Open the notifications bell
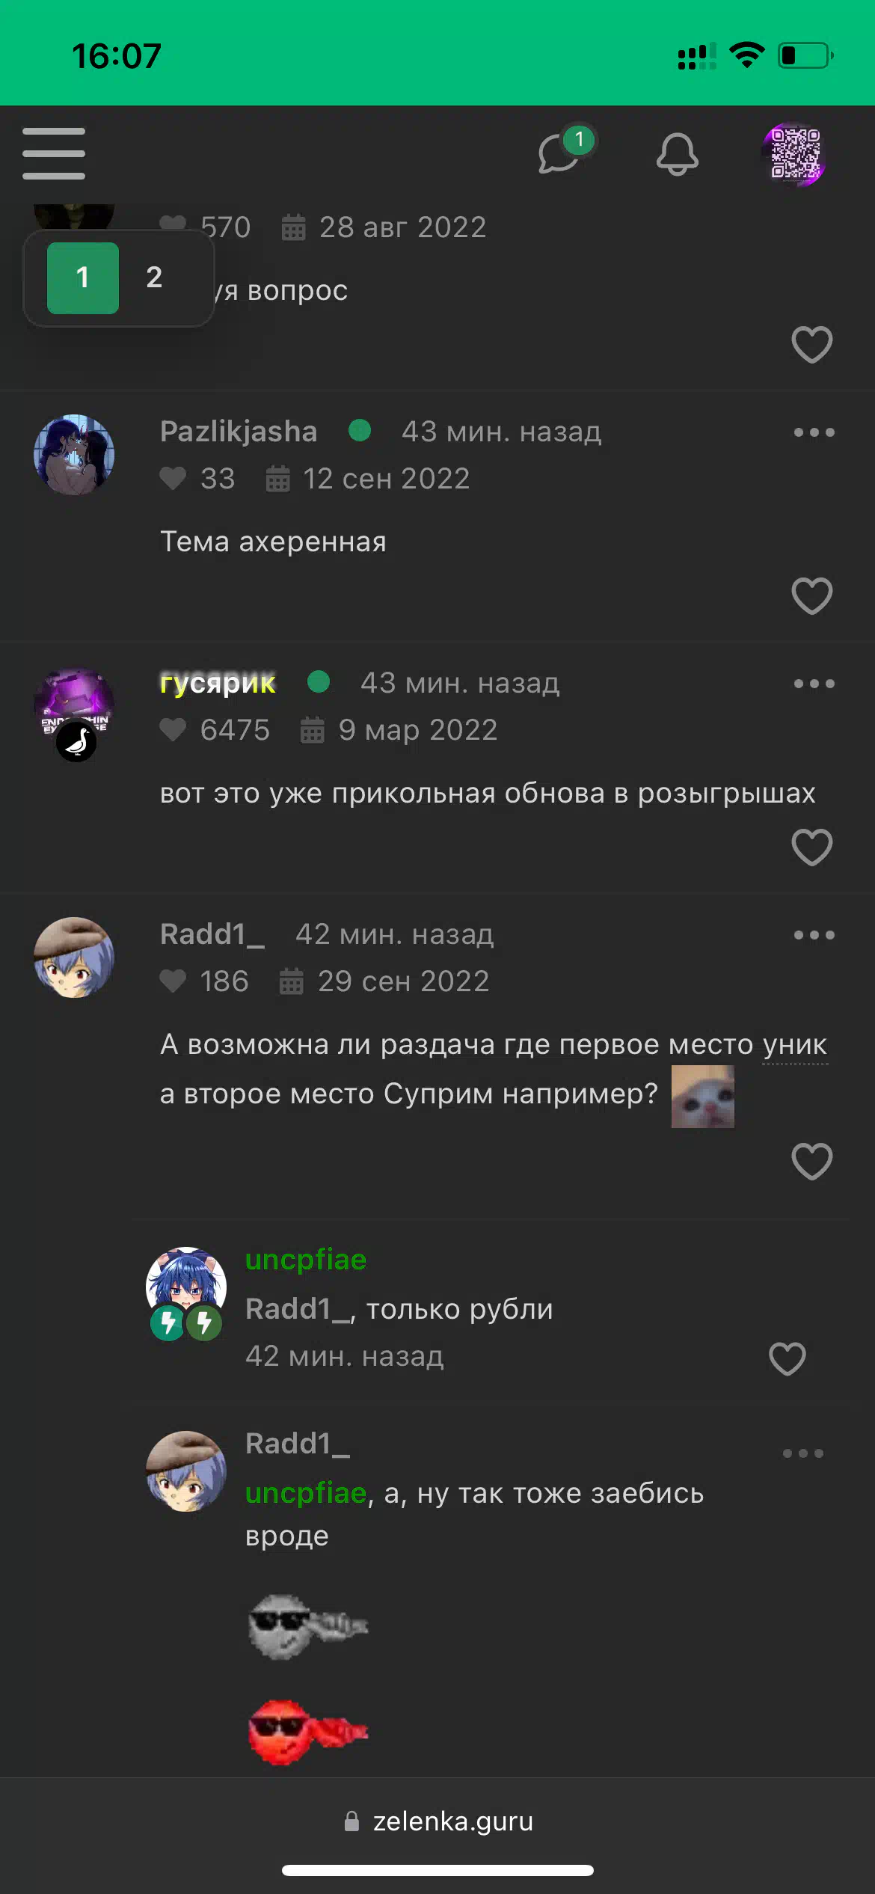875x1894 pixels. [678, 154]
